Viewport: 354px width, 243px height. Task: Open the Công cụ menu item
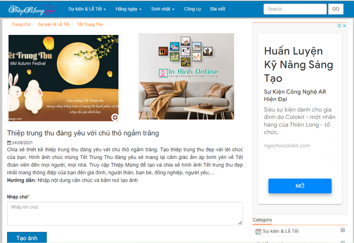coord(192,9)
